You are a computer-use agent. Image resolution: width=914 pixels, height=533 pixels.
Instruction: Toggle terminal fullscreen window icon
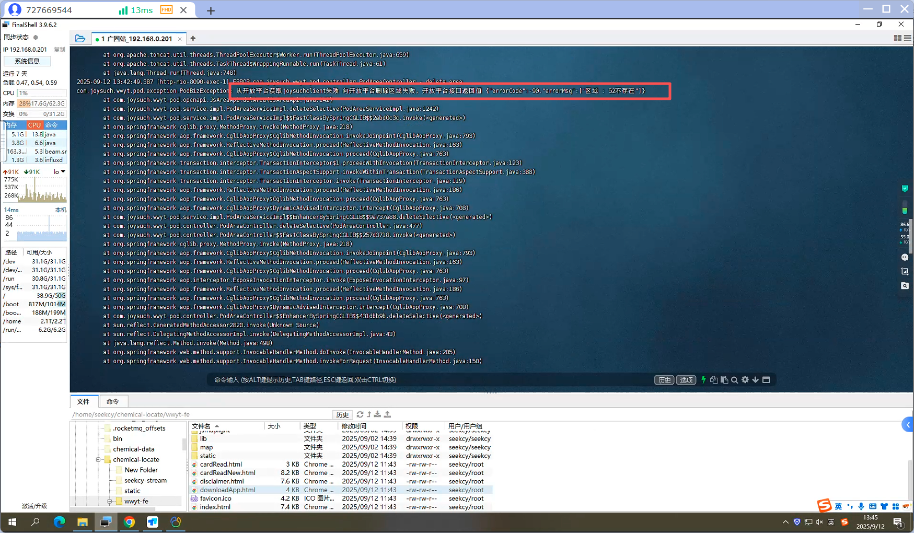(x=766, y=380)
